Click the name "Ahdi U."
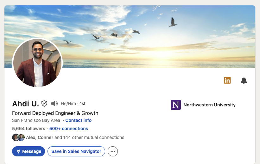260x164 pixels. pyautogui.click(x=26, y=104)
